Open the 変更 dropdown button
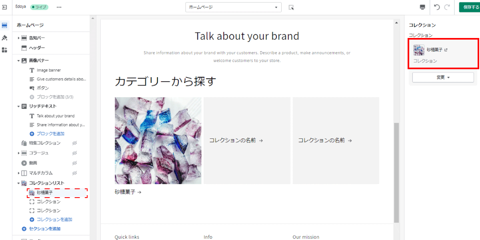Screen dimensions: 480x240 pos(443,77)
